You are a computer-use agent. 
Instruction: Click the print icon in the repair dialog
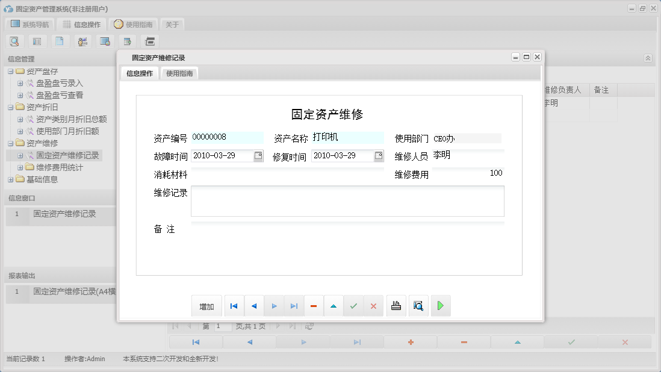396,306
